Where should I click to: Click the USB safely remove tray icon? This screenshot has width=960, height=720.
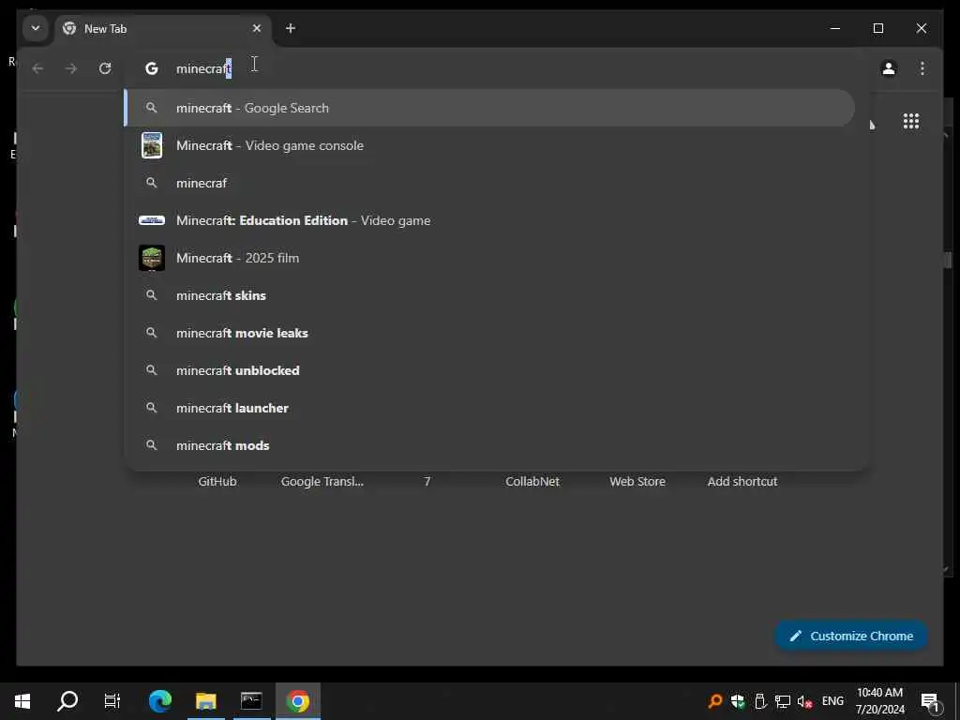(760, 701)
